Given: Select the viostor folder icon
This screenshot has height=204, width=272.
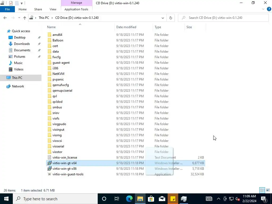Looking at the screenshot, I should [x=49, y=152].
